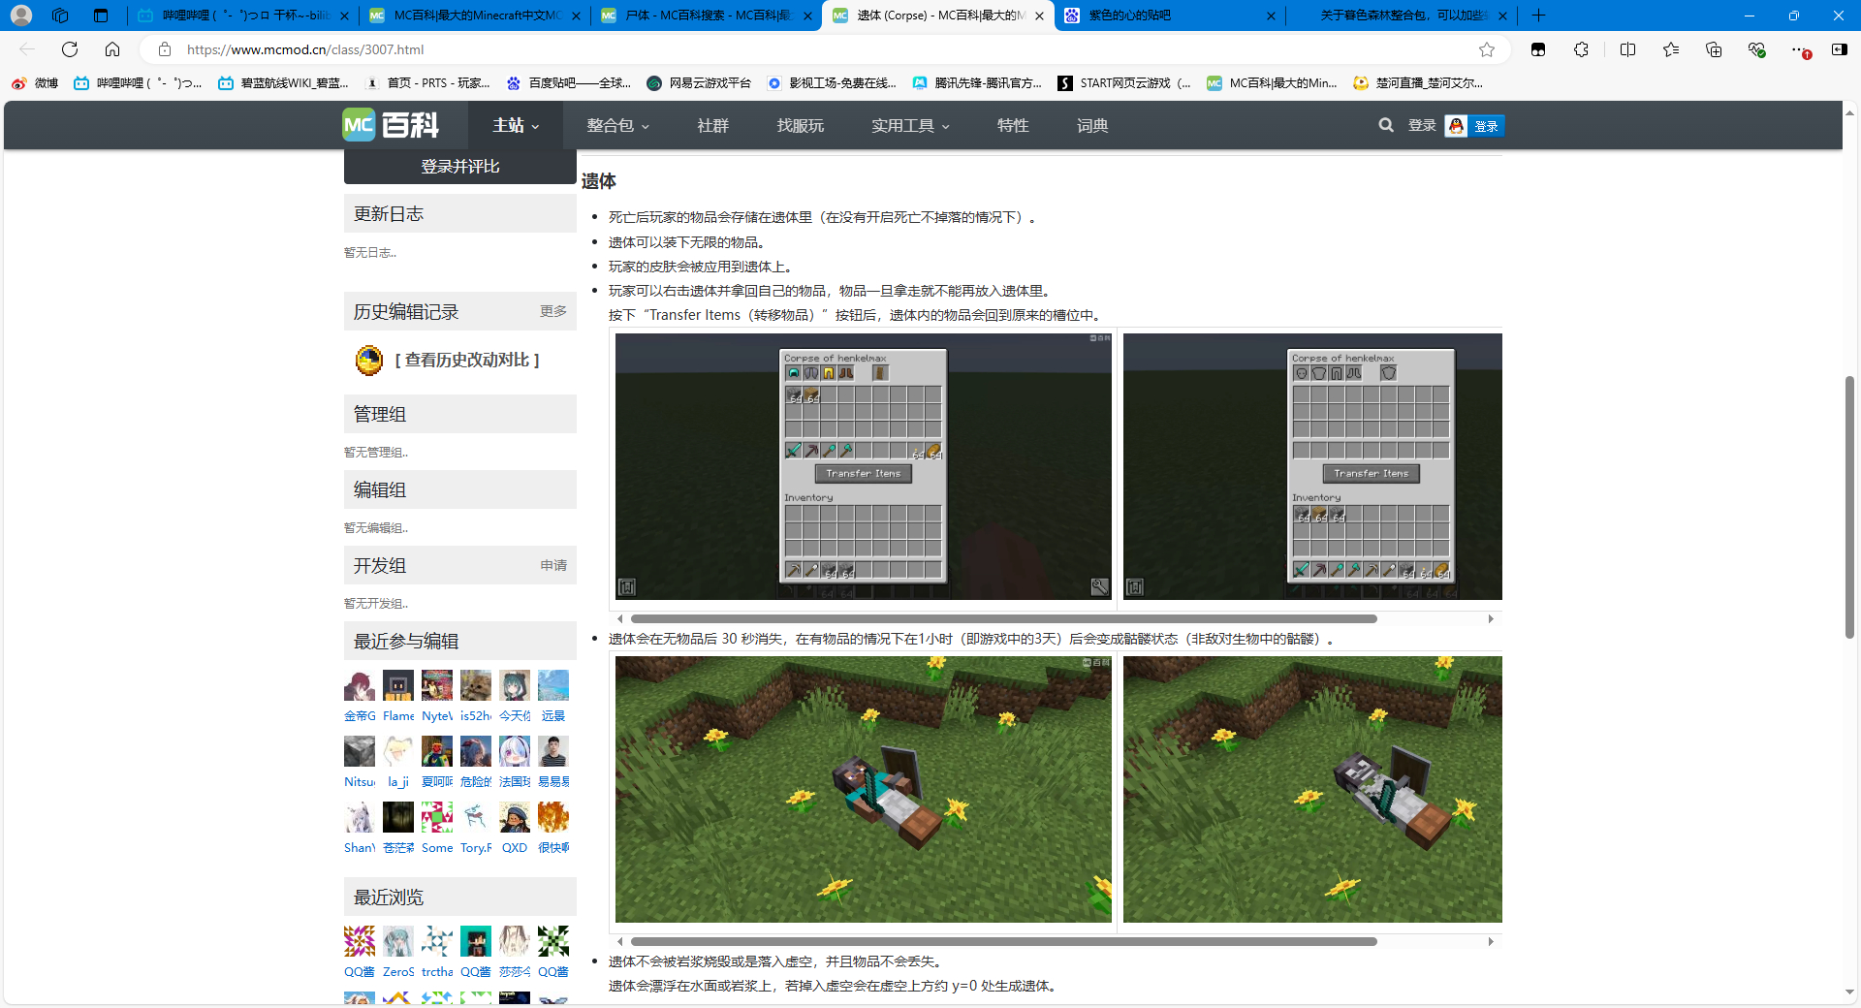Open 微博 bookmark
Viewport: 1861px width, 1008px height.
(x=35, y=83)
